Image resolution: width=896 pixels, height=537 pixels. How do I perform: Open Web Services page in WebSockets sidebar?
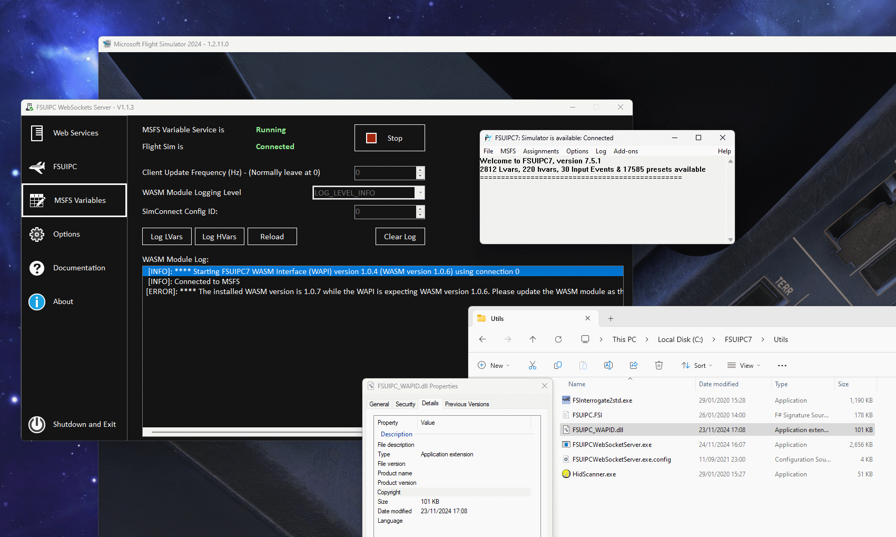pyautogui.click(x=74, y=133)
